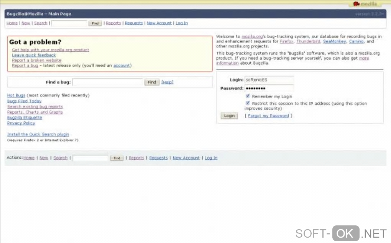
Task: Click the top navigation quick search field
Action: 69,23
